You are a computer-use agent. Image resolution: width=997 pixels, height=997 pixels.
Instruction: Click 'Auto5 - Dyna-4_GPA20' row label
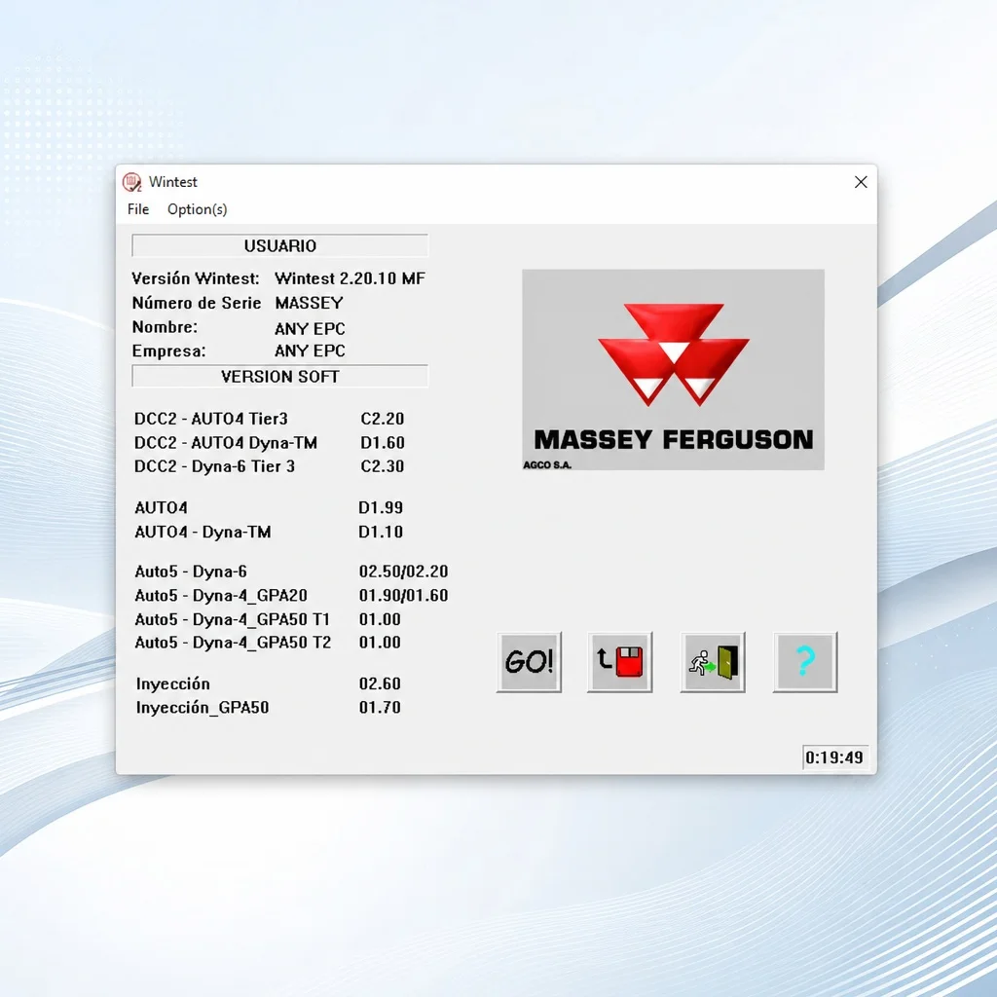click(x=221, y=595)
